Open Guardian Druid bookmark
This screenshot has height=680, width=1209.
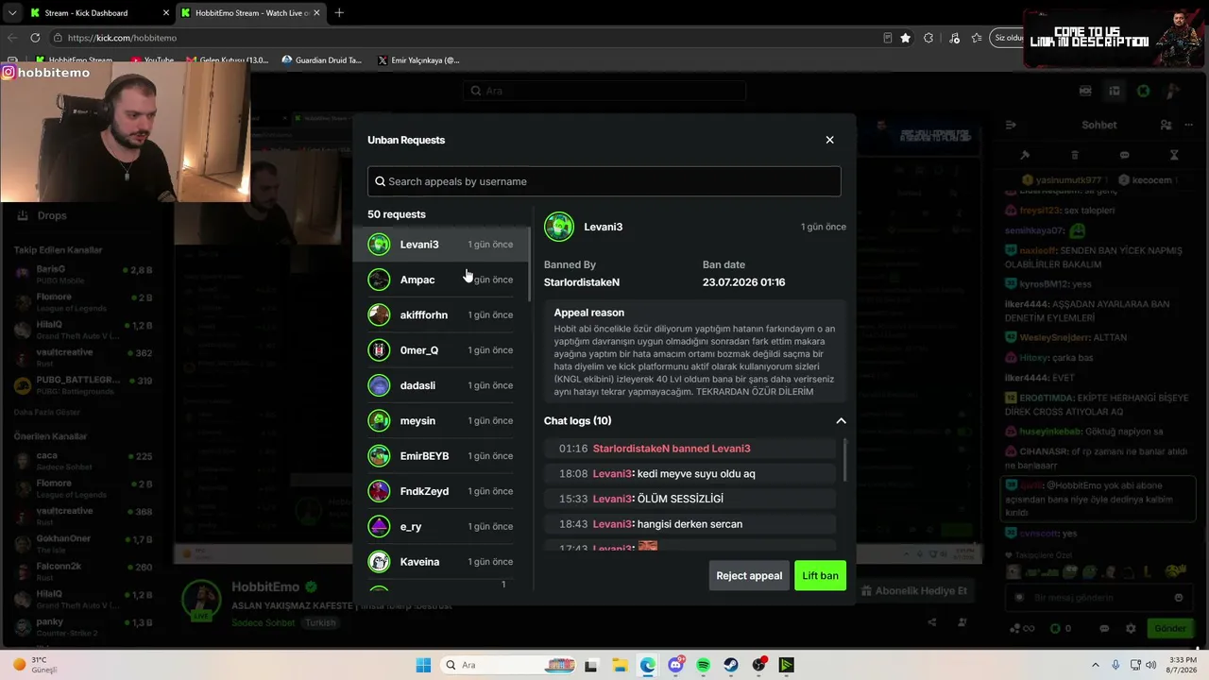coord(322,60)
